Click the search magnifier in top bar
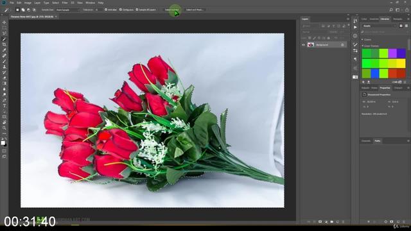Screen dimensions: 411x231 [x=391, y=10]
